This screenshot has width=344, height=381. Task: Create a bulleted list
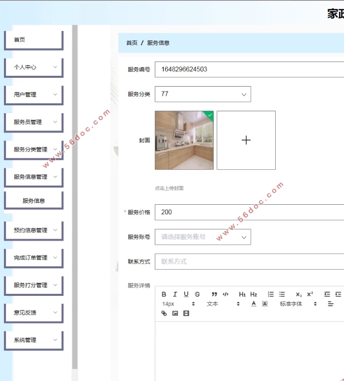[282, 294]
